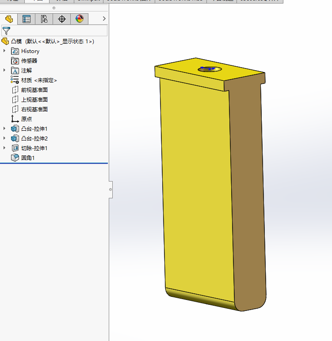Select the 切除-拉伸1 feature label
Image resolution: width=332 pixels, height=341 pixels.
[x=34, y=148]
